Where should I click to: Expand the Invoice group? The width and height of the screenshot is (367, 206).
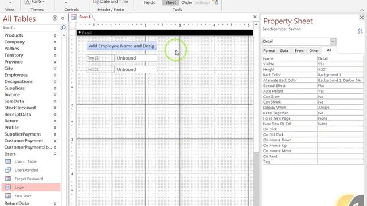pyautogui.click(x=55, y=94)
